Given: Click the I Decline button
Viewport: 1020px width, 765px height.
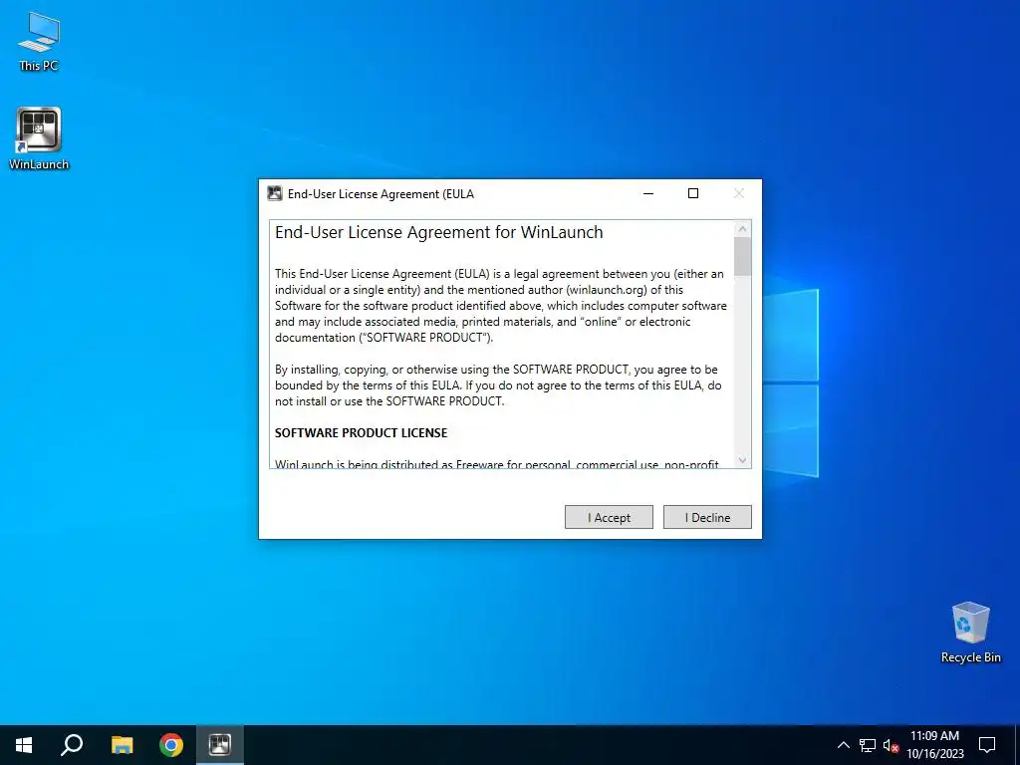Looking at the screenshot, I should click(707, 517).
